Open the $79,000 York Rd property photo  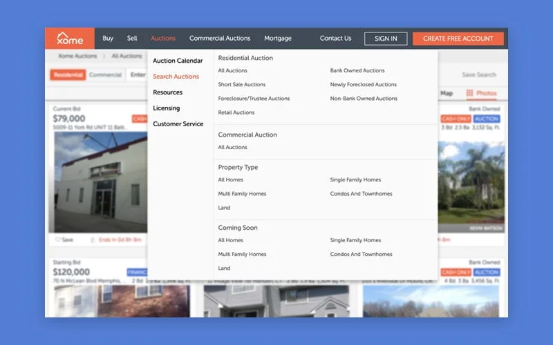pyautogui.click(x=97, y=181)
